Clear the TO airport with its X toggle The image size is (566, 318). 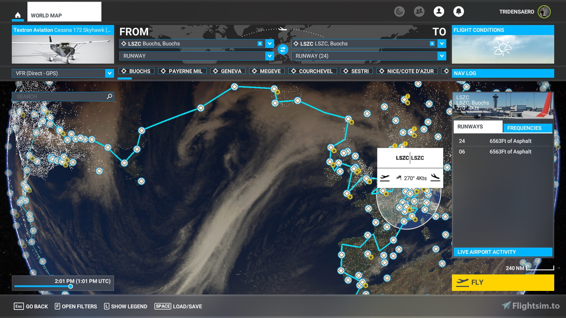(432, 43)
